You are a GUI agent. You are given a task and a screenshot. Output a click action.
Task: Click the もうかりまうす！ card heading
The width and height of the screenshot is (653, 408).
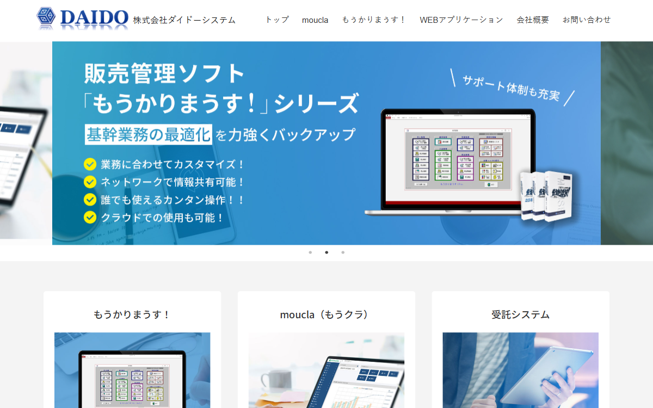point(132,314)
